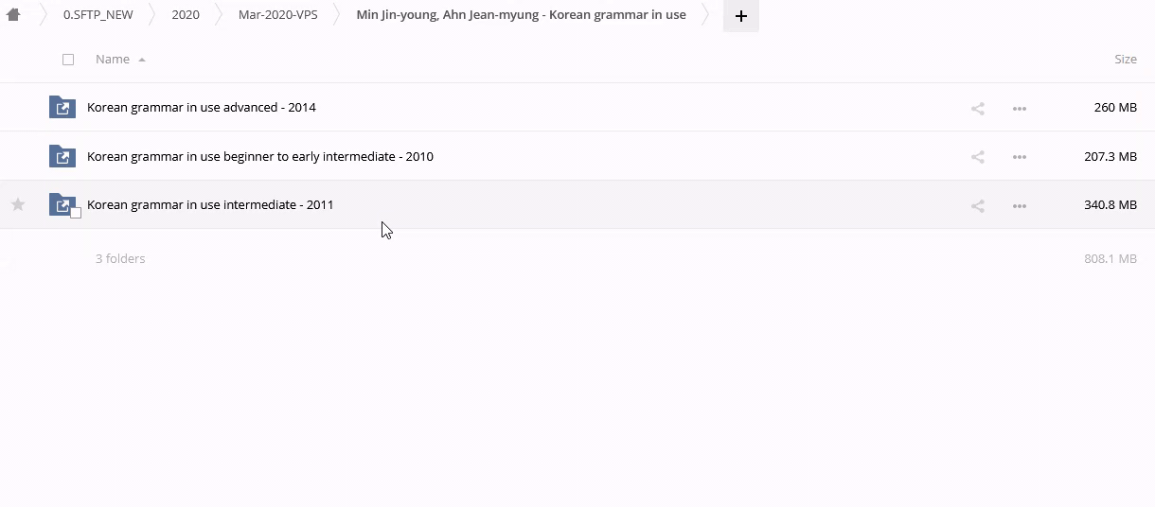The width and height of the screenshot is (1155, 507).
Task: Open Korean grammar in use advanced - 2014
Action: coord(202,108)
